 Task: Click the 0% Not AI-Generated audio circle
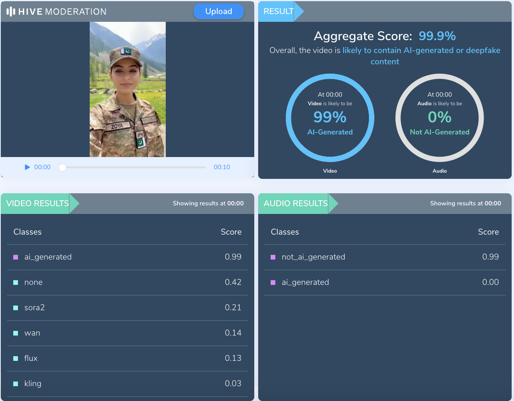click(x=440, y=118)
